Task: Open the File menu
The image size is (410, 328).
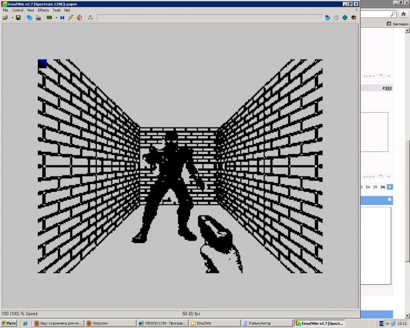Action: [x=5, y=10]
